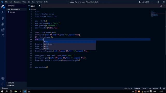Open the Help menu
Image resolution: width=166 pixels, height=93 pixels.
pos(46,2)
